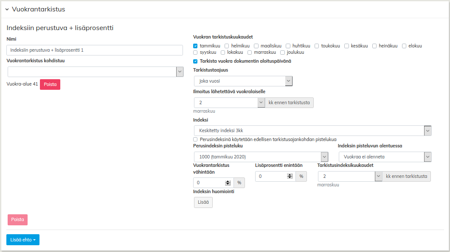Click the Lisää ehto dropdown button
The width and height of the screenshot is (450, 252).
(x=23, y=240)
